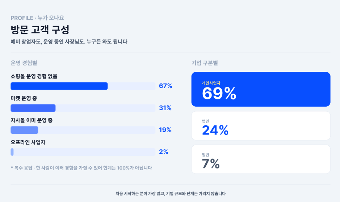
Task: Click the 운영 경험별 section title
Action: point(24,63)
